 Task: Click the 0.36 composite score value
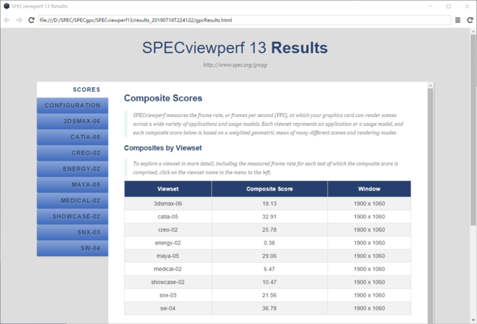click(x=270, y=243)
